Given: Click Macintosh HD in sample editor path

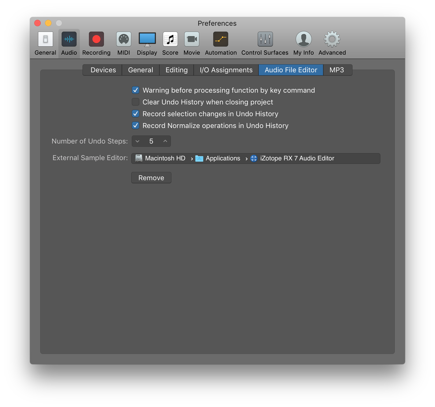Looking at the screenshot, I should [x=165, y=159].
